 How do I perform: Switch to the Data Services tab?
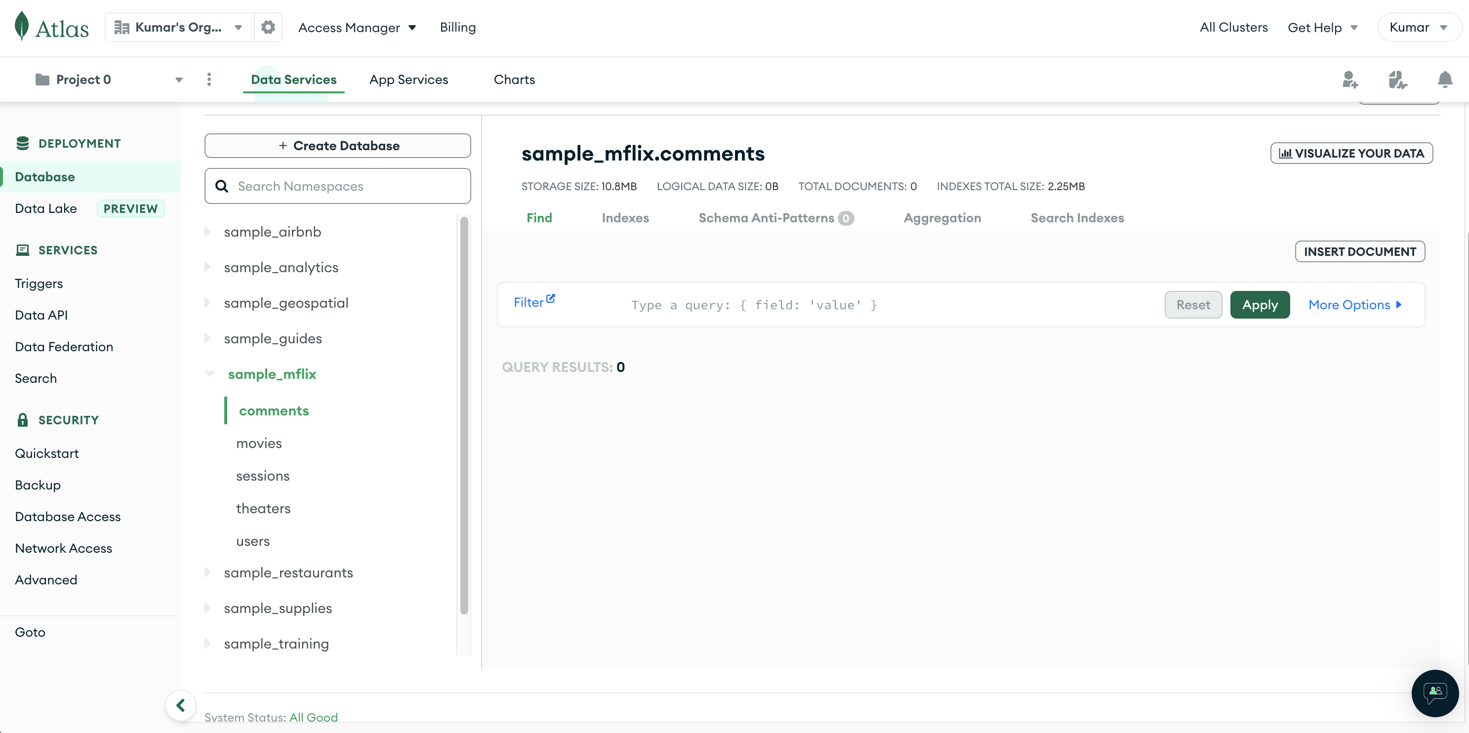click(x=294, y=80)
